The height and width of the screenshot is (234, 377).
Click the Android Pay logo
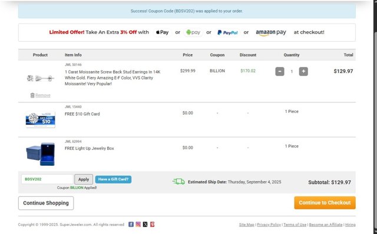pyautogui.click(x=193, y=32)
